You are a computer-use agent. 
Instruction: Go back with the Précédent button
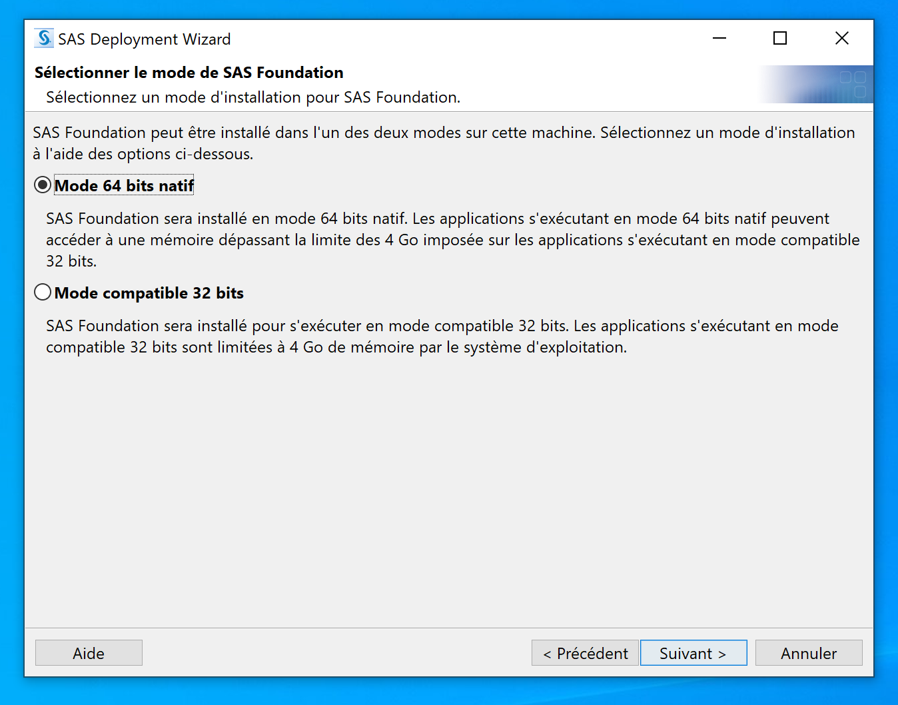coord(585,653)
